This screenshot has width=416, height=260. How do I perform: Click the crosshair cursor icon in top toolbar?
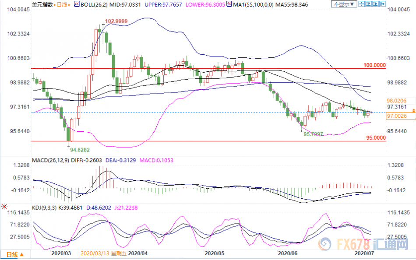361,4
